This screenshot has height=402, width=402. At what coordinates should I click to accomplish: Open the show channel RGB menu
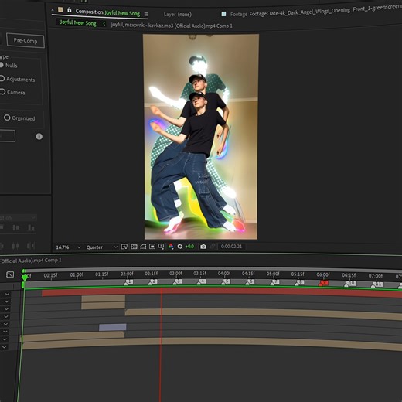click(171, 247)
